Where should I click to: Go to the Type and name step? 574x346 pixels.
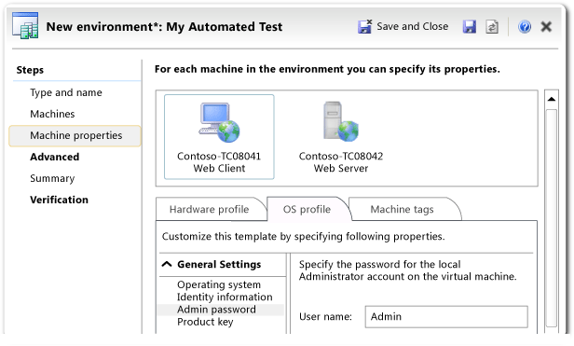tap(66, 92)
